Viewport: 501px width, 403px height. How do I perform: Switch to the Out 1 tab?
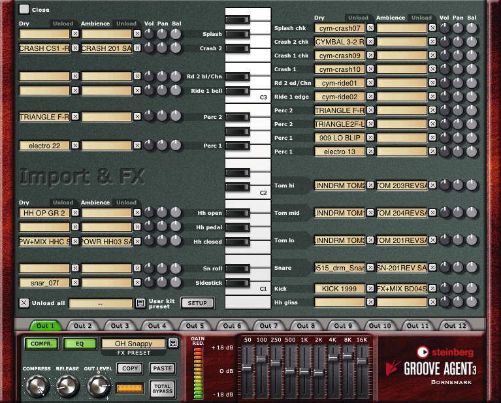pyautogui.click(x=45, y=326)
